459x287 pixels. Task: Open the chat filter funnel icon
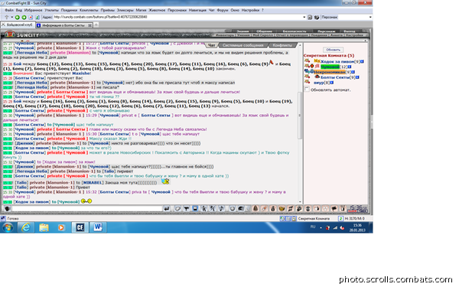coord(186,208)
